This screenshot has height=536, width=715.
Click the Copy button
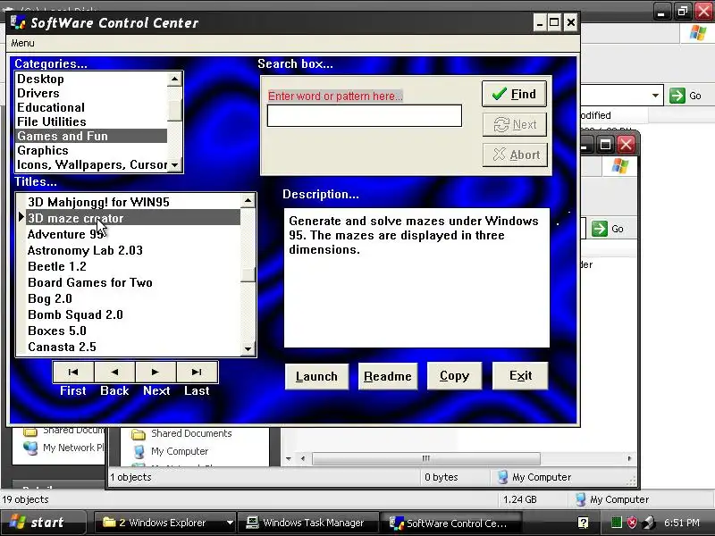tap(454, 376)
